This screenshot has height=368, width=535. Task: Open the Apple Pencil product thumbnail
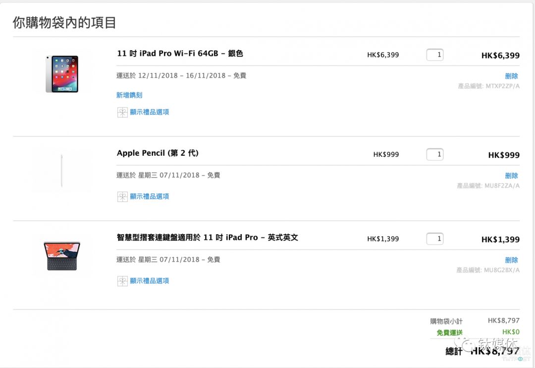coord(62,171)
